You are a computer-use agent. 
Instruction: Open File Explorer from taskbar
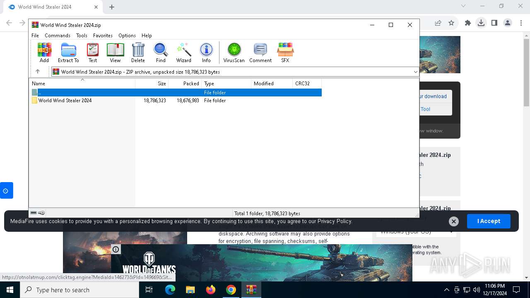190,290
